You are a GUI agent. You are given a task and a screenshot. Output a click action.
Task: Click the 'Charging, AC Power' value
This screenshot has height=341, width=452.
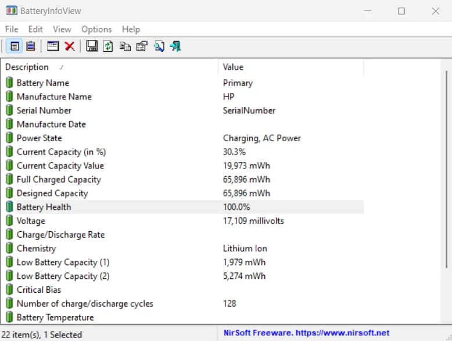[x=262, y=138]
